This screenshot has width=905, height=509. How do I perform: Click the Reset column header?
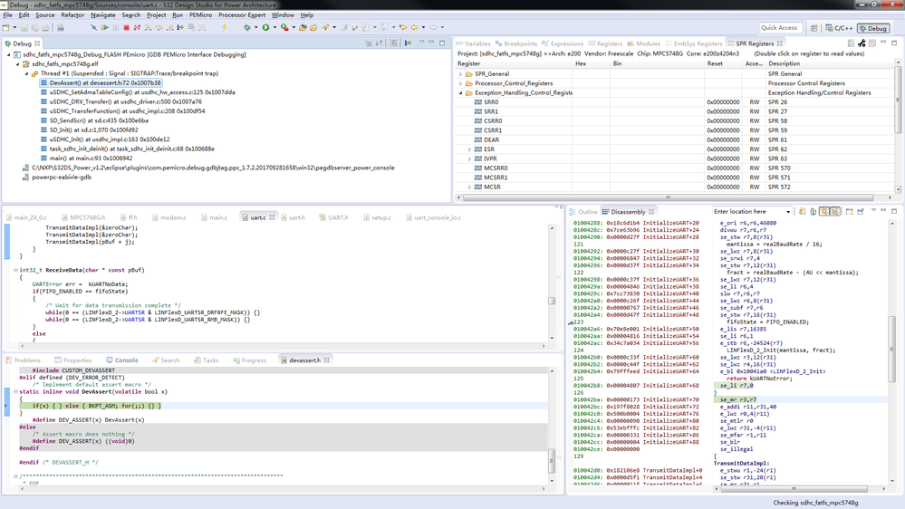(723, 63)
